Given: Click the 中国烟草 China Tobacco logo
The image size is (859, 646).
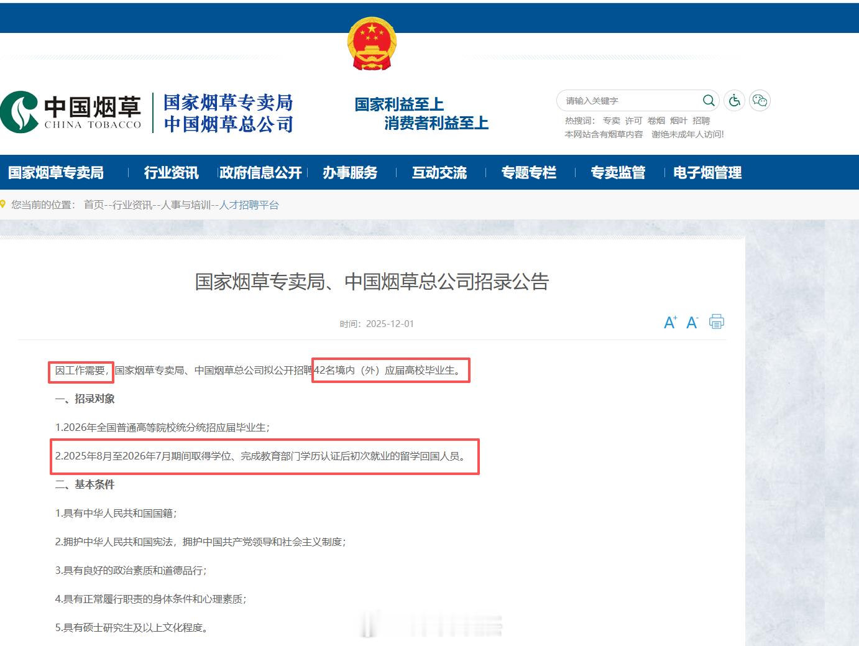Looking at the screenshot, I should pyautogui.click(x=71, y=112).
